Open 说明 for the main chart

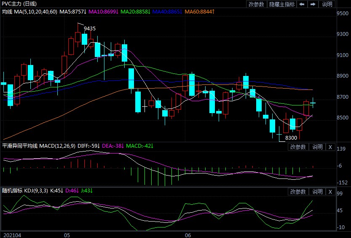[327, 4]
